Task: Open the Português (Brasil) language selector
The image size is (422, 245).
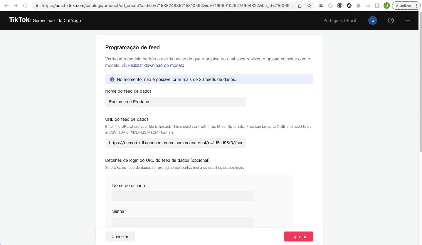Action: (340, 21)
